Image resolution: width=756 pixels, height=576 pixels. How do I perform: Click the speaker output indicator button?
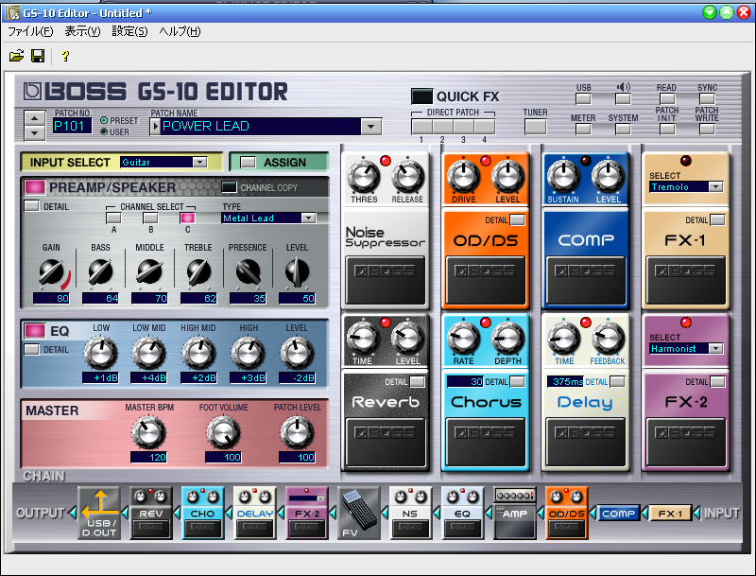pyautogui.click(x=623, y=99)
